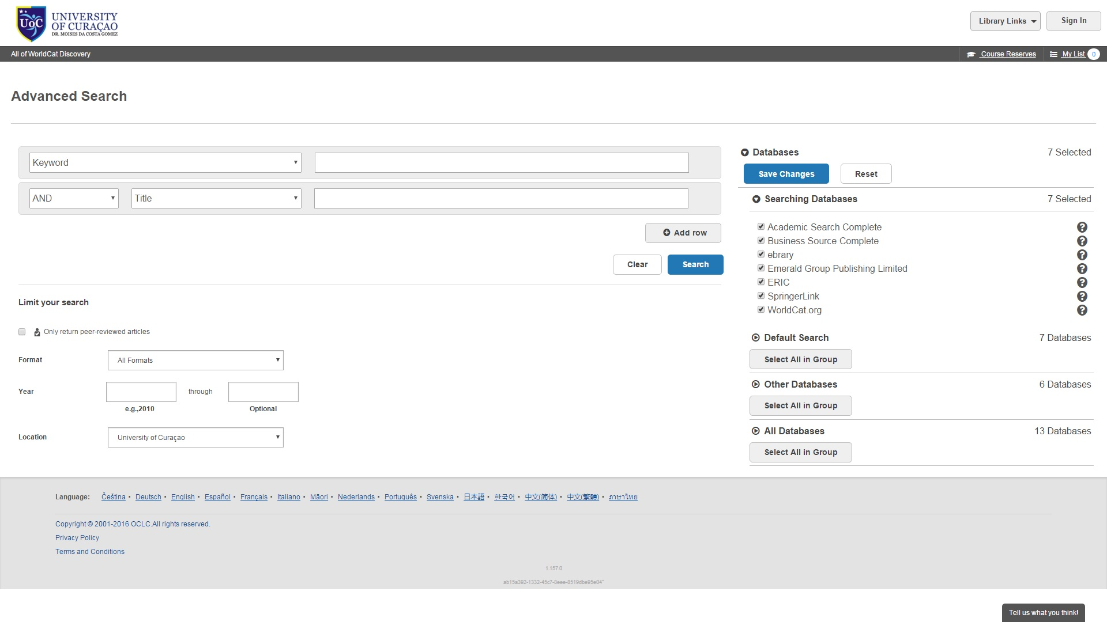Enable only peer-reviewed articles checkbox
The image size is (1107, 622).
click(22, 332)
